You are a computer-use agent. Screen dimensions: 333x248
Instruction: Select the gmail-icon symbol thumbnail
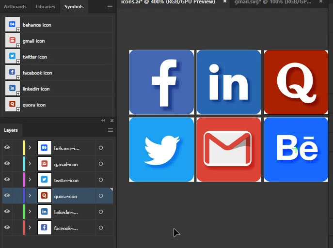12,40
